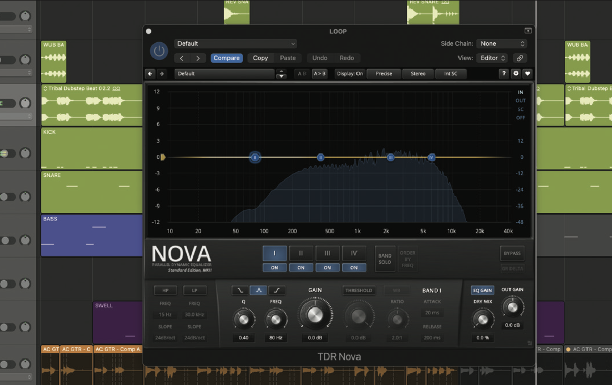
Task: Click the Nova plugin power button
Action: 159,50
